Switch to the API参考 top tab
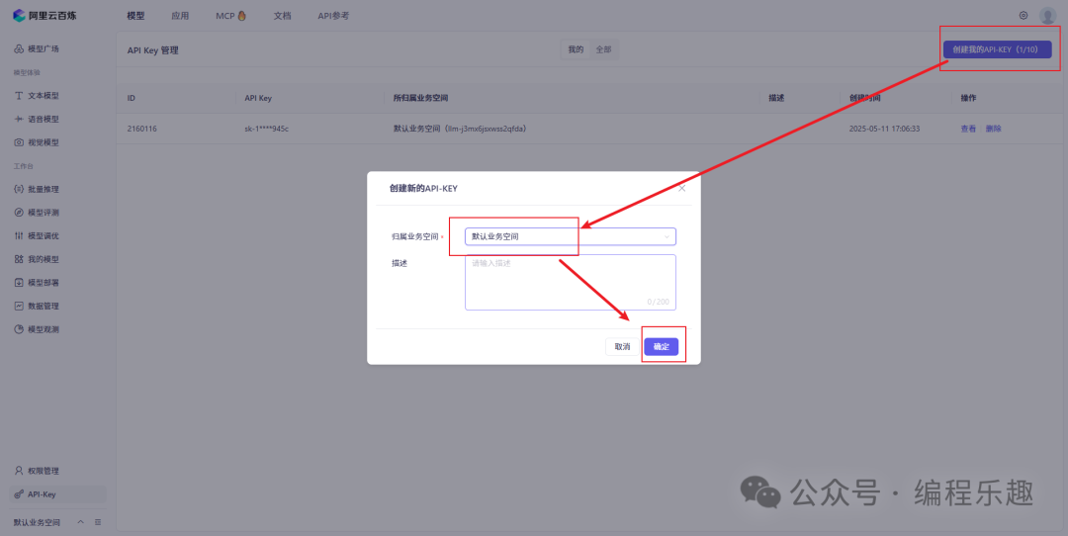The height and width of the screenshot is (536, 1068). tap(333, 16)
